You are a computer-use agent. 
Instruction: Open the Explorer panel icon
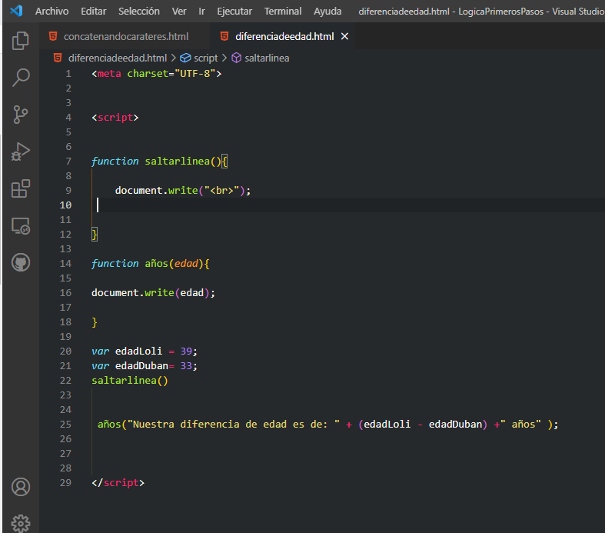[x=21, y=41]
